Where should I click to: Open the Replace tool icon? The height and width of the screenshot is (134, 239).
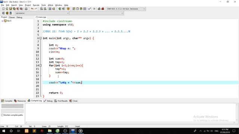[45, 9]
